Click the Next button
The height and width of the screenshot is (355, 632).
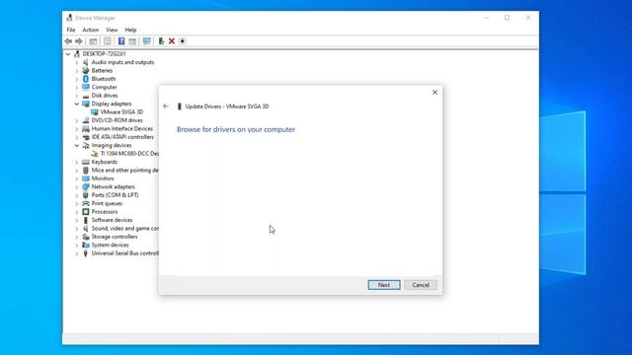click(x=384, y=285)
